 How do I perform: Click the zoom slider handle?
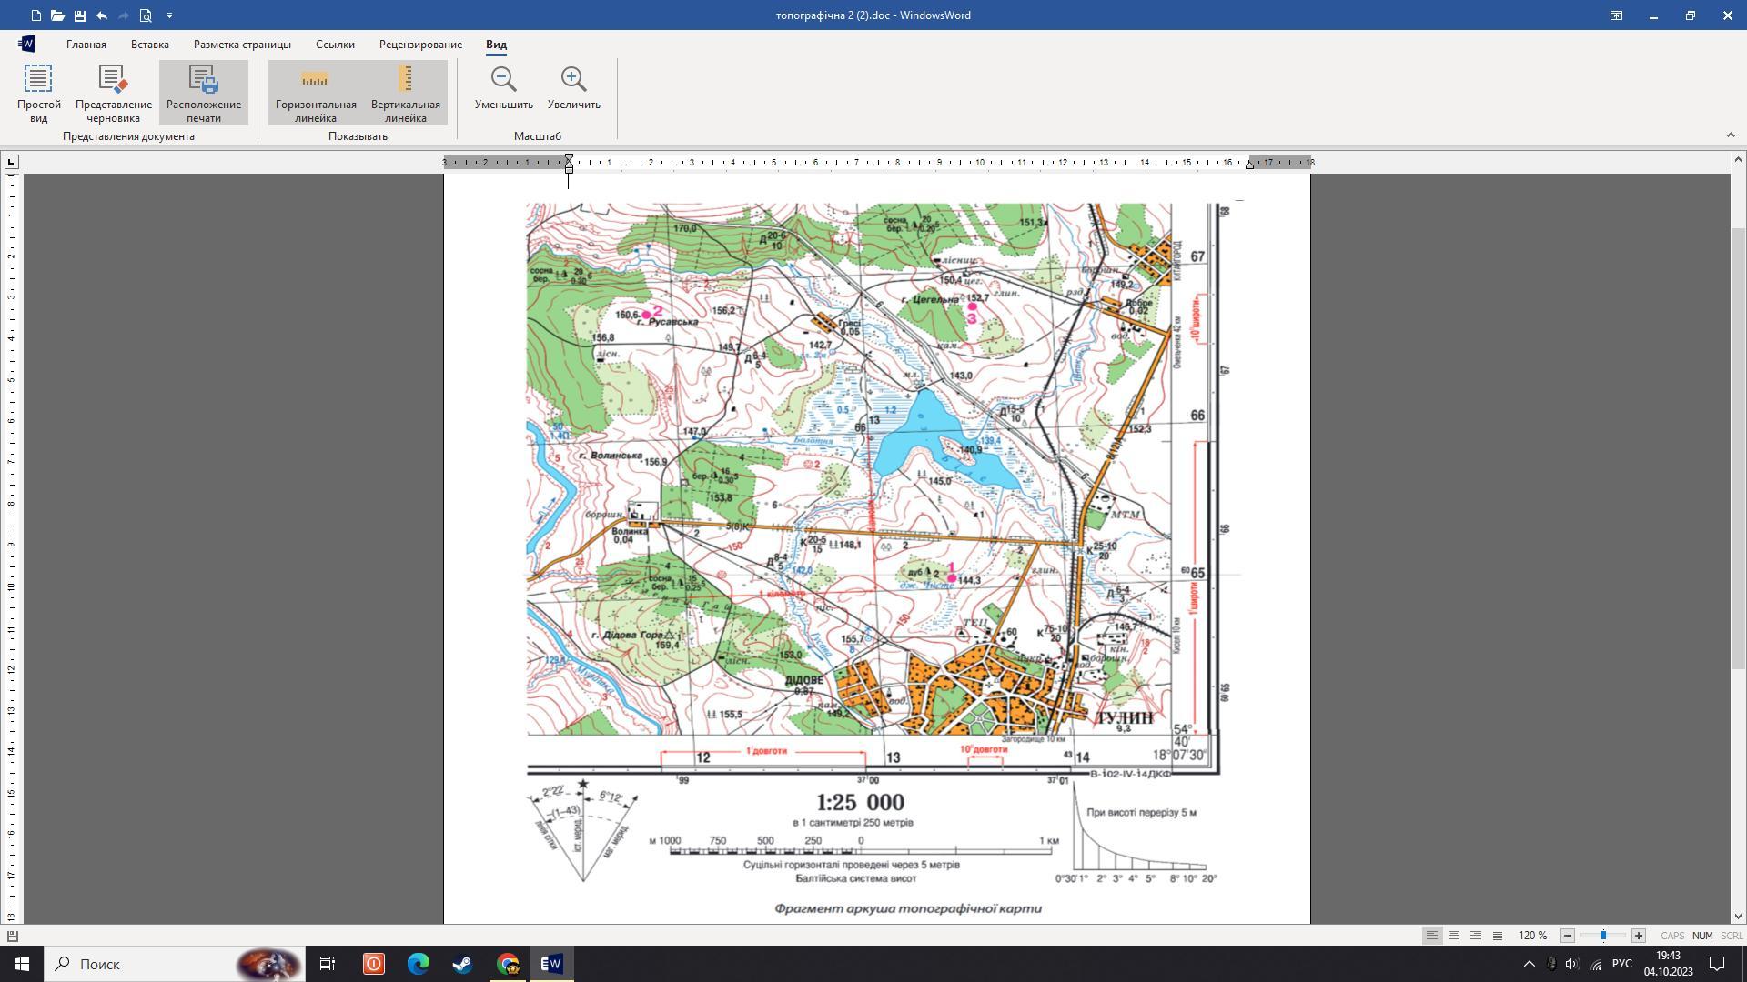pos(1603,936)
